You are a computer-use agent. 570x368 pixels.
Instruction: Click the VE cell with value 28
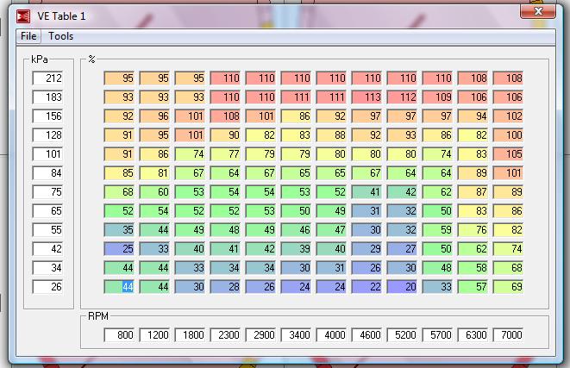click(225, 287)
